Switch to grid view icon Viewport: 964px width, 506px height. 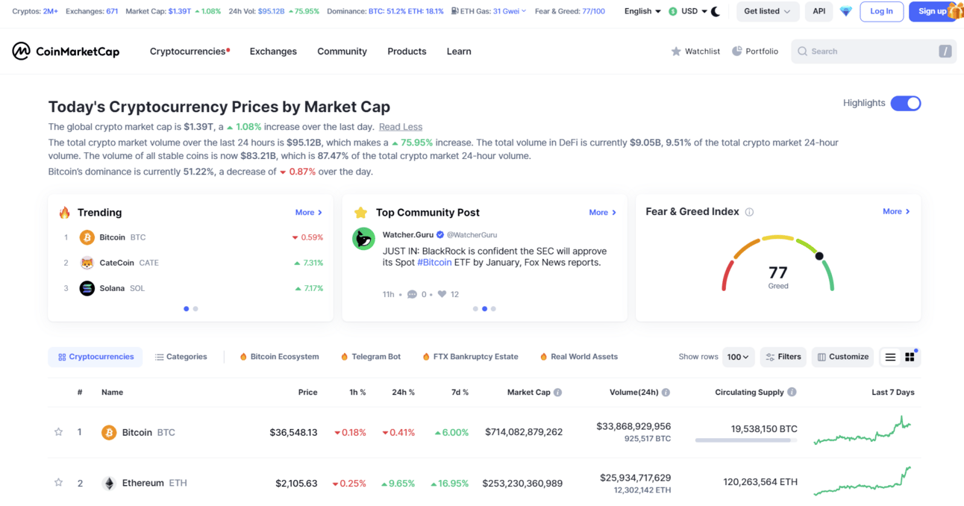coord(910,357)
